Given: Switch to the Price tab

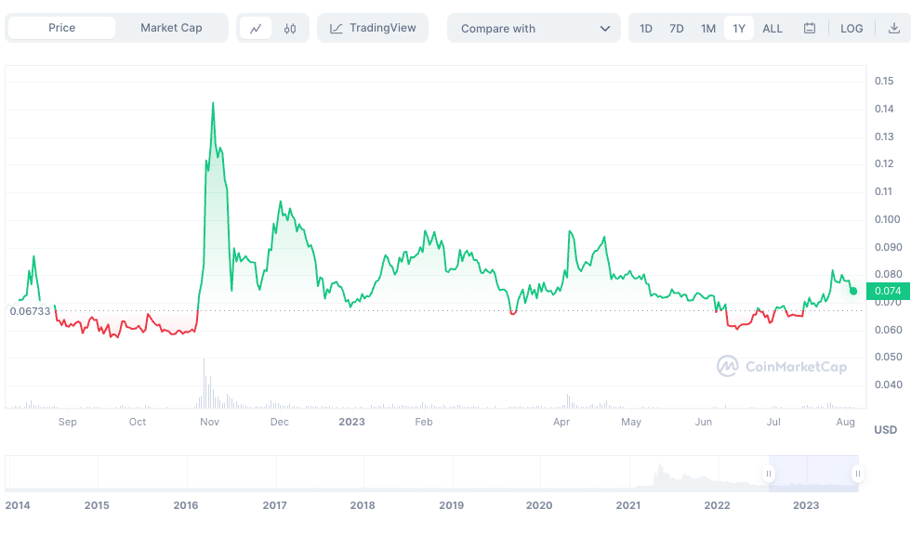Looking at the screenshot, I should point(61,28).
